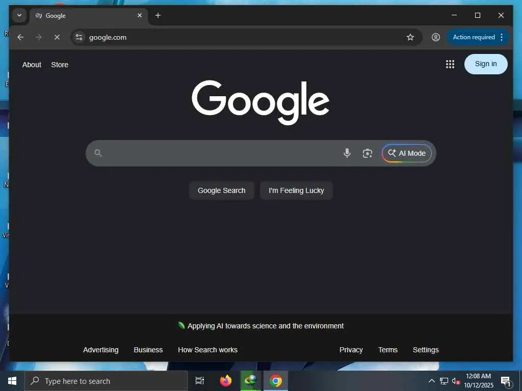Open network status tray icon
Image resolution: width=522 pixels, height=391 pixels.
pos(444,381)
